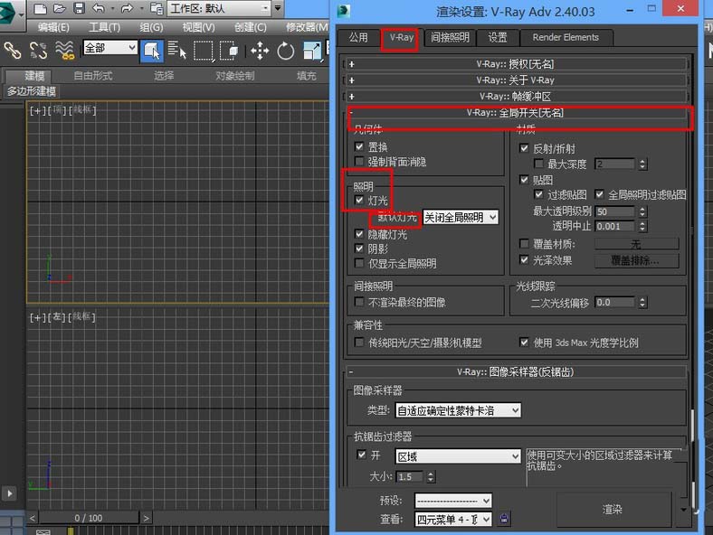Collapse the V-Ray:: 图像采样器 rollout
Viewport: 713px width, 535px height.
click(x=515, y=372)
